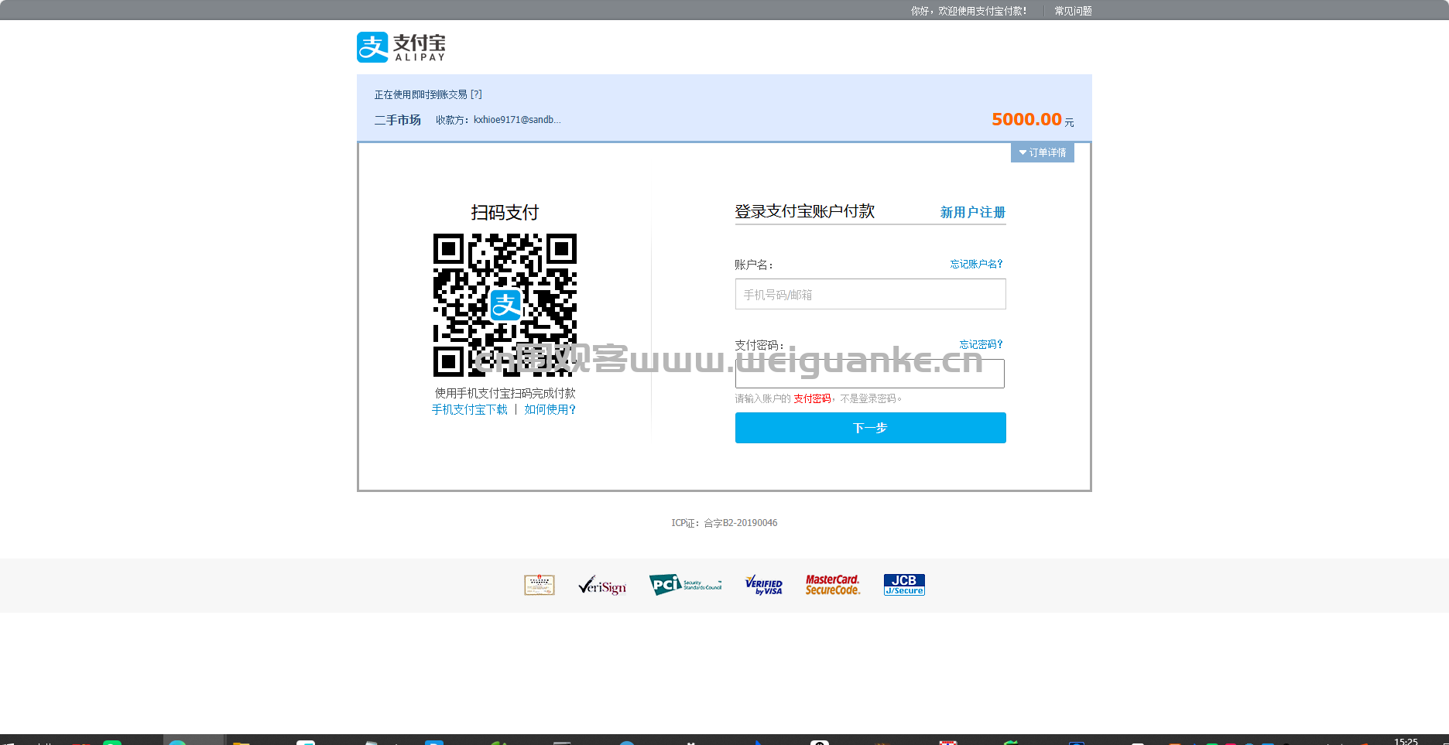Click the JCB J/Secure badge

click(x=904, y=585)
